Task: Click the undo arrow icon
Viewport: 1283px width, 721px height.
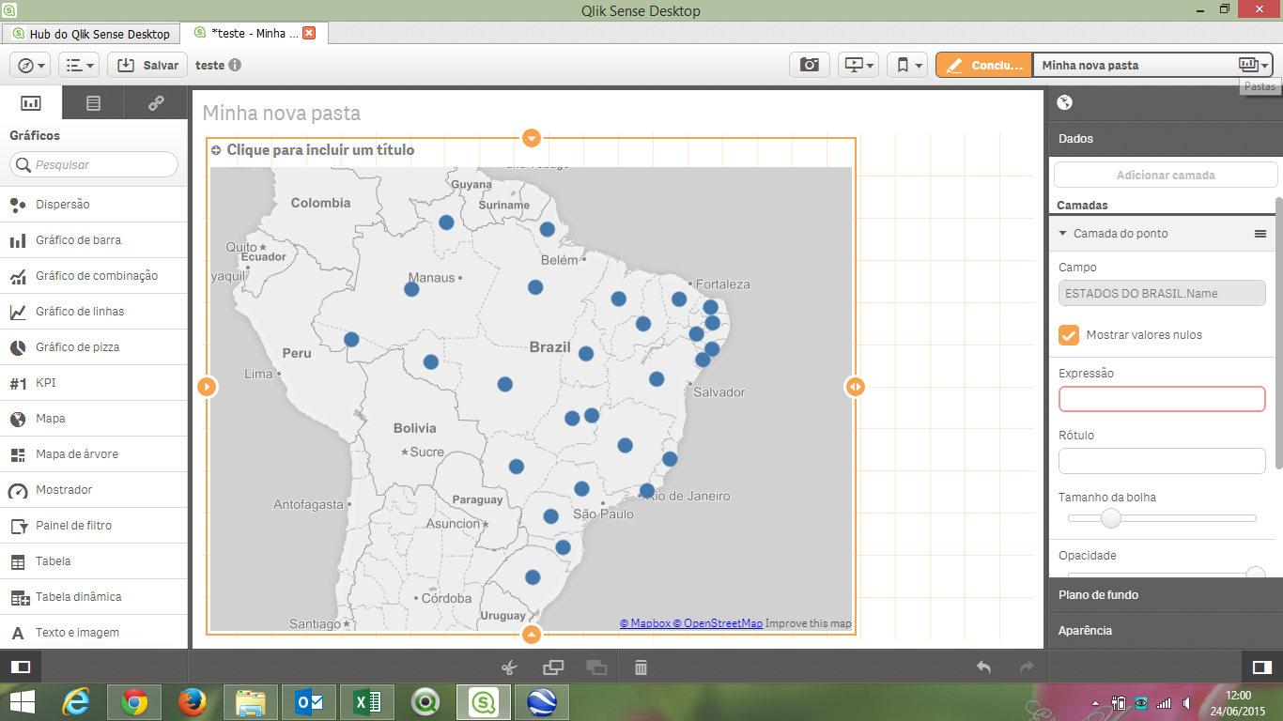Action: point(983,667)
